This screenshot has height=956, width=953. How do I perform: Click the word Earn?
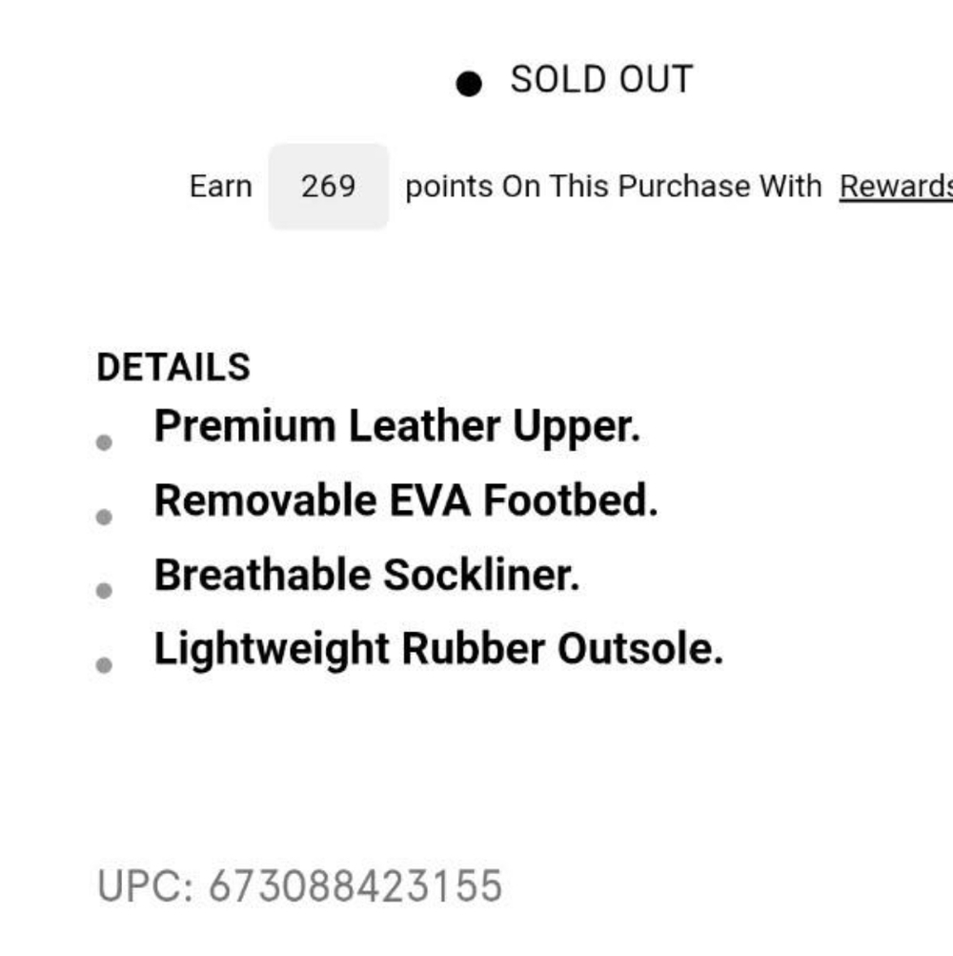click(221, 187)
